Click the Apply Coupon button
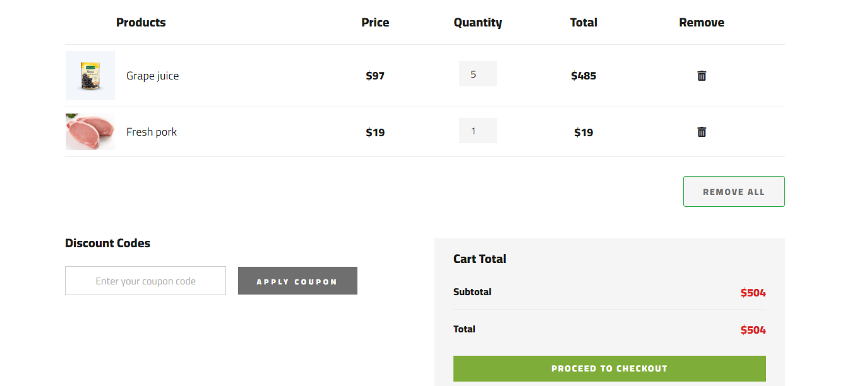 [297, 281]
